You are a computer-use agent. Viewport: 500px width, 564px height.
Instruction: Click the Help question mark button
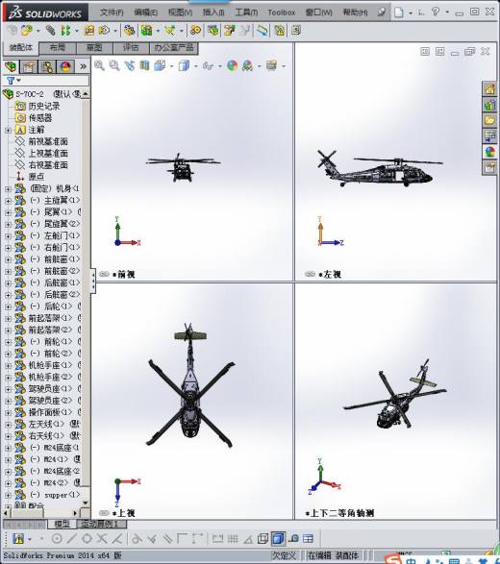[x=436, y=12]
